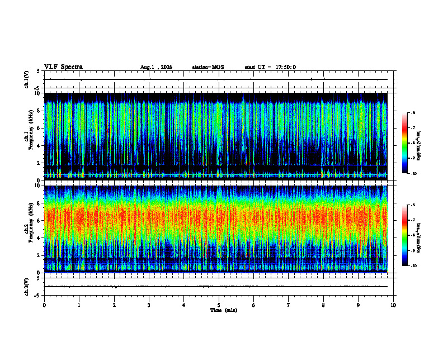Select the "start UT = 17:50:0" header text
The width and height of the screenshot is (443, 342).
click(270, 67)
